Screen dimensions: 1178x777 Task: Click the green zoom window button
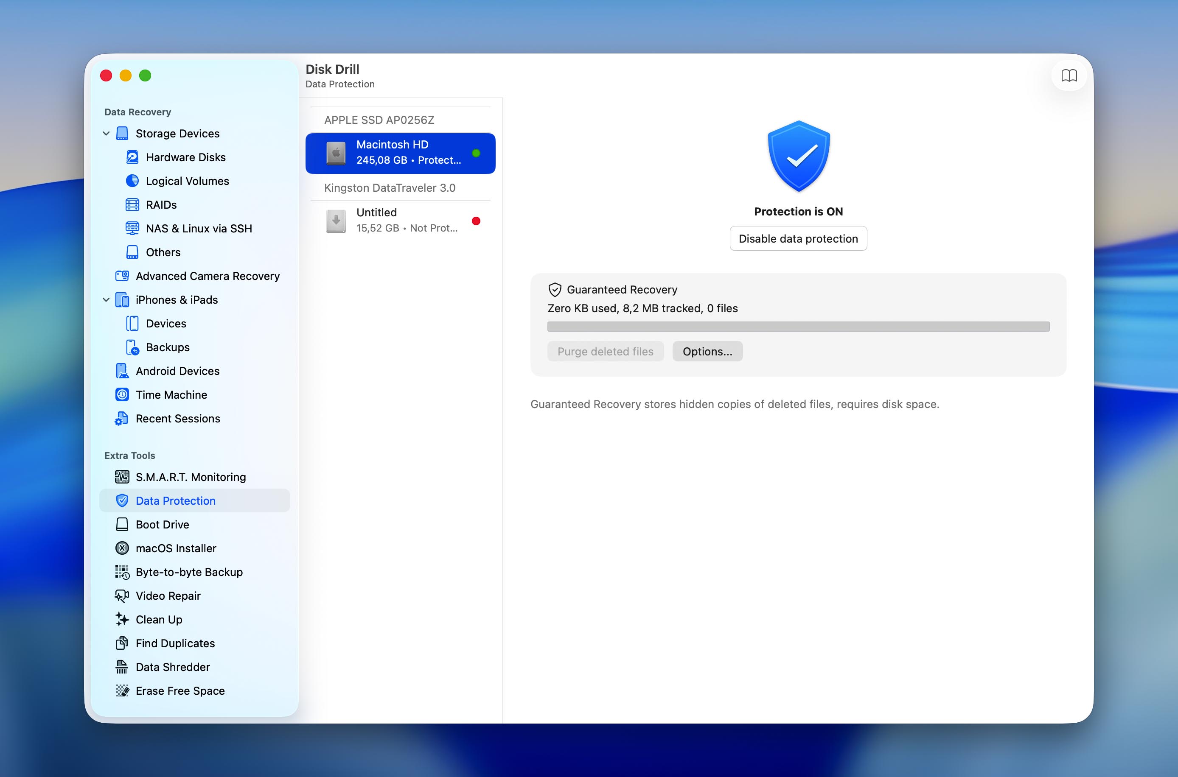pos(145,75)
